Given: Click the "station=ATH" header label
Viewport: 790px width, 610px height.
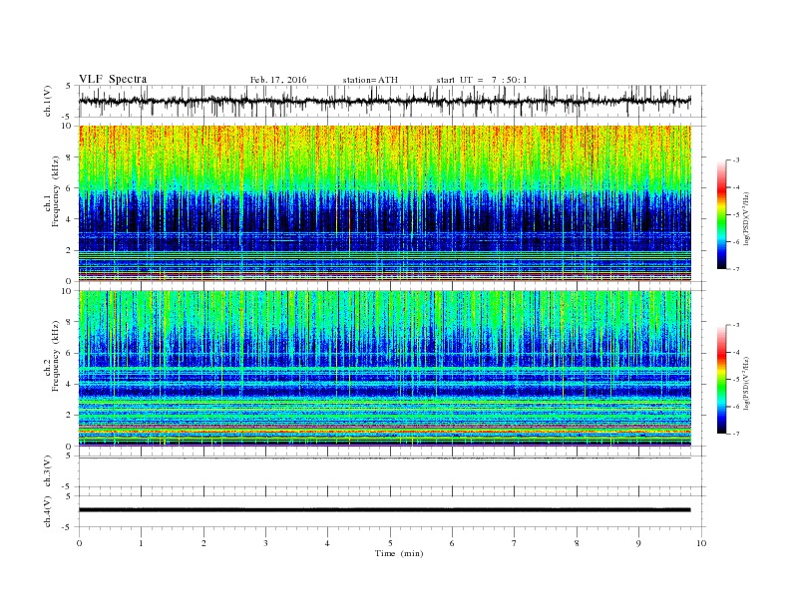Looking at the screenshot, I should [370, 80].
